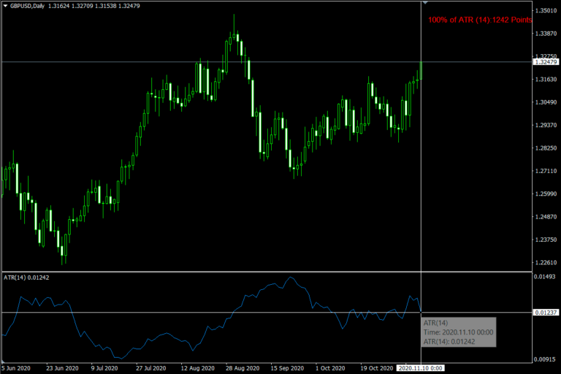Click 15 Sep 2020 on time axis
The width and height of the screenshot is (561, 374).
[x=287, y=368]
